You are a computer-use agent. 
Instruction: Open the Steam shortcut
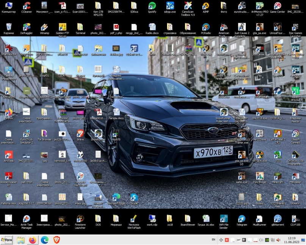(x=278, y=91)
